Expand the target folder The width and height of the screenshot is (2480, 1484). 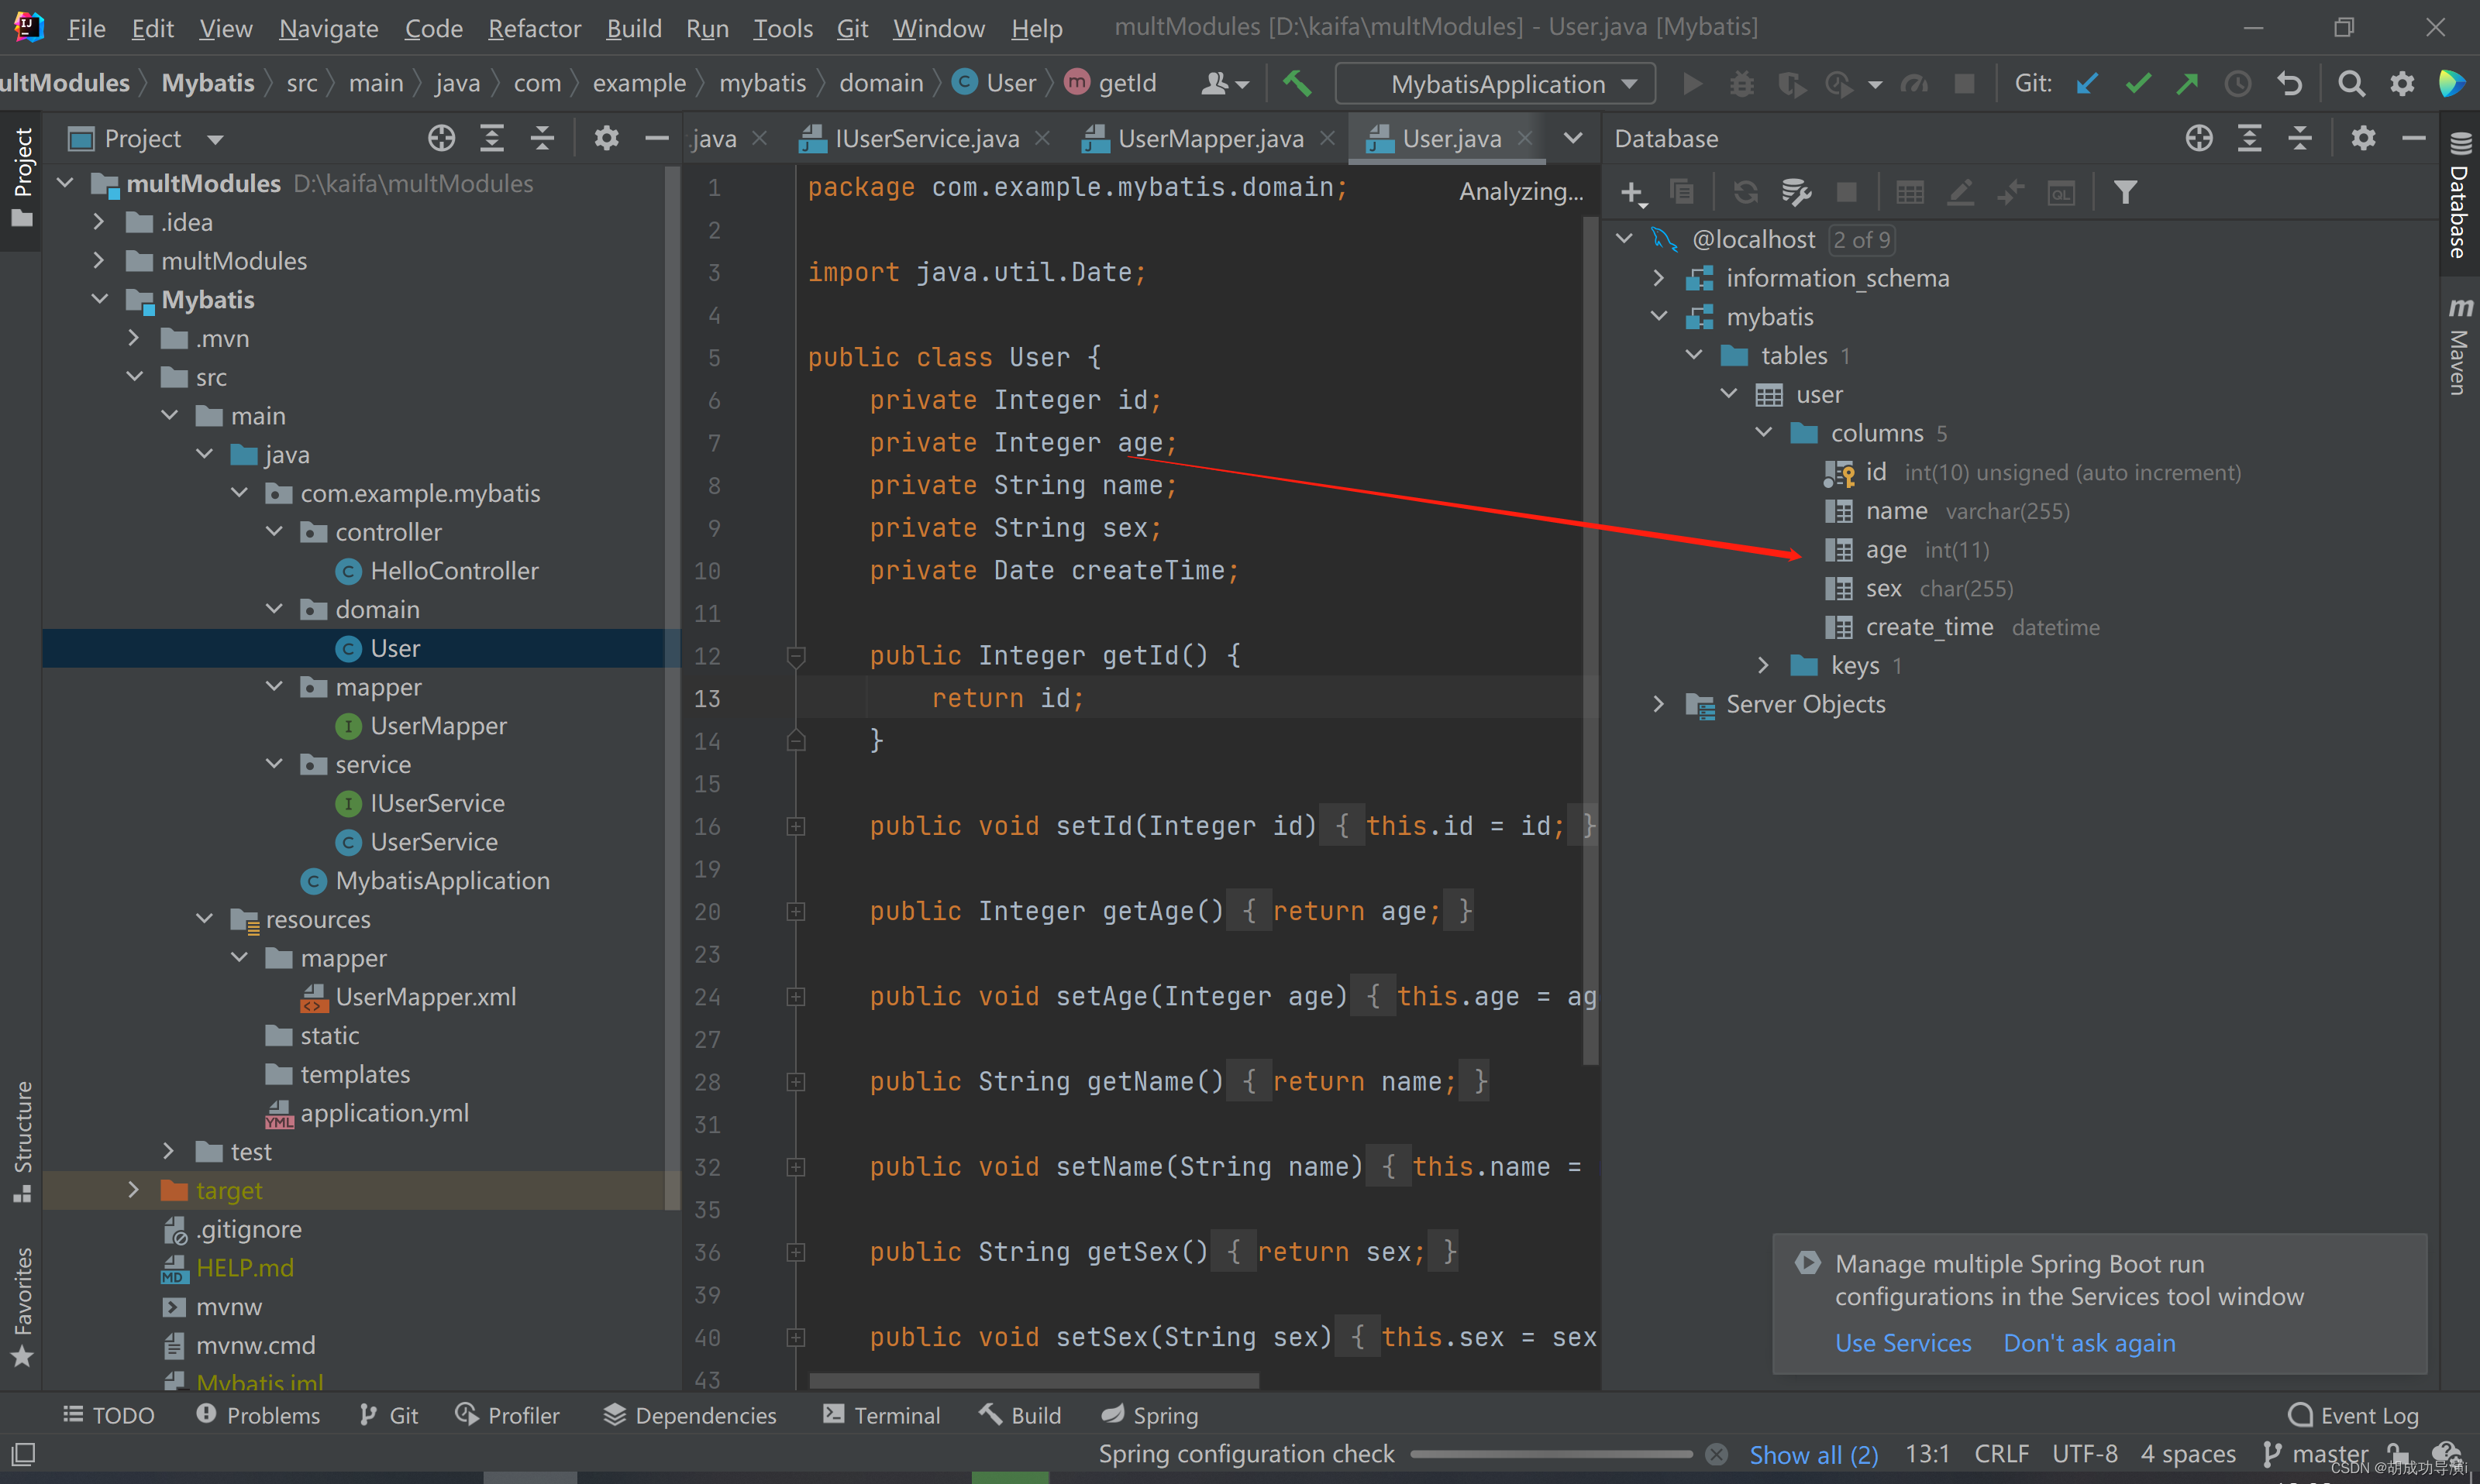pyautogui.click(x=133, y=1189)
